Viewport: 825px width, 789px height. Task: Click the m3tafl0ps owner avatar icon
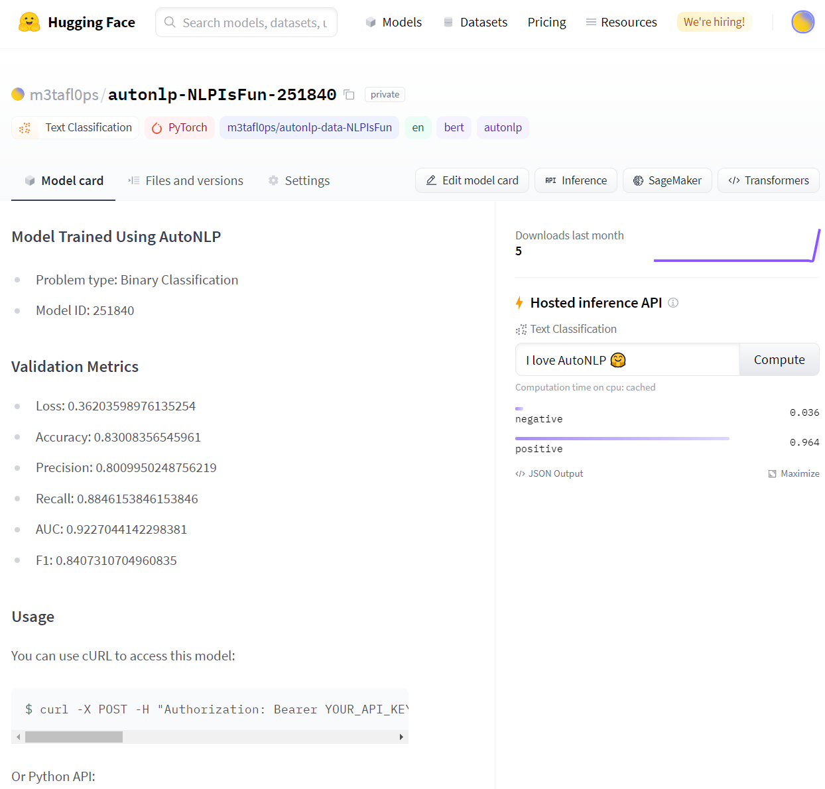tap(18, 94)
